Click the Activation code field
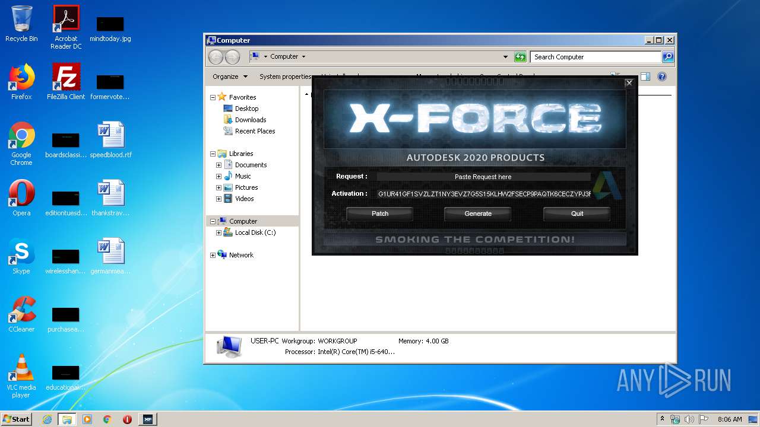 point(484,194)
